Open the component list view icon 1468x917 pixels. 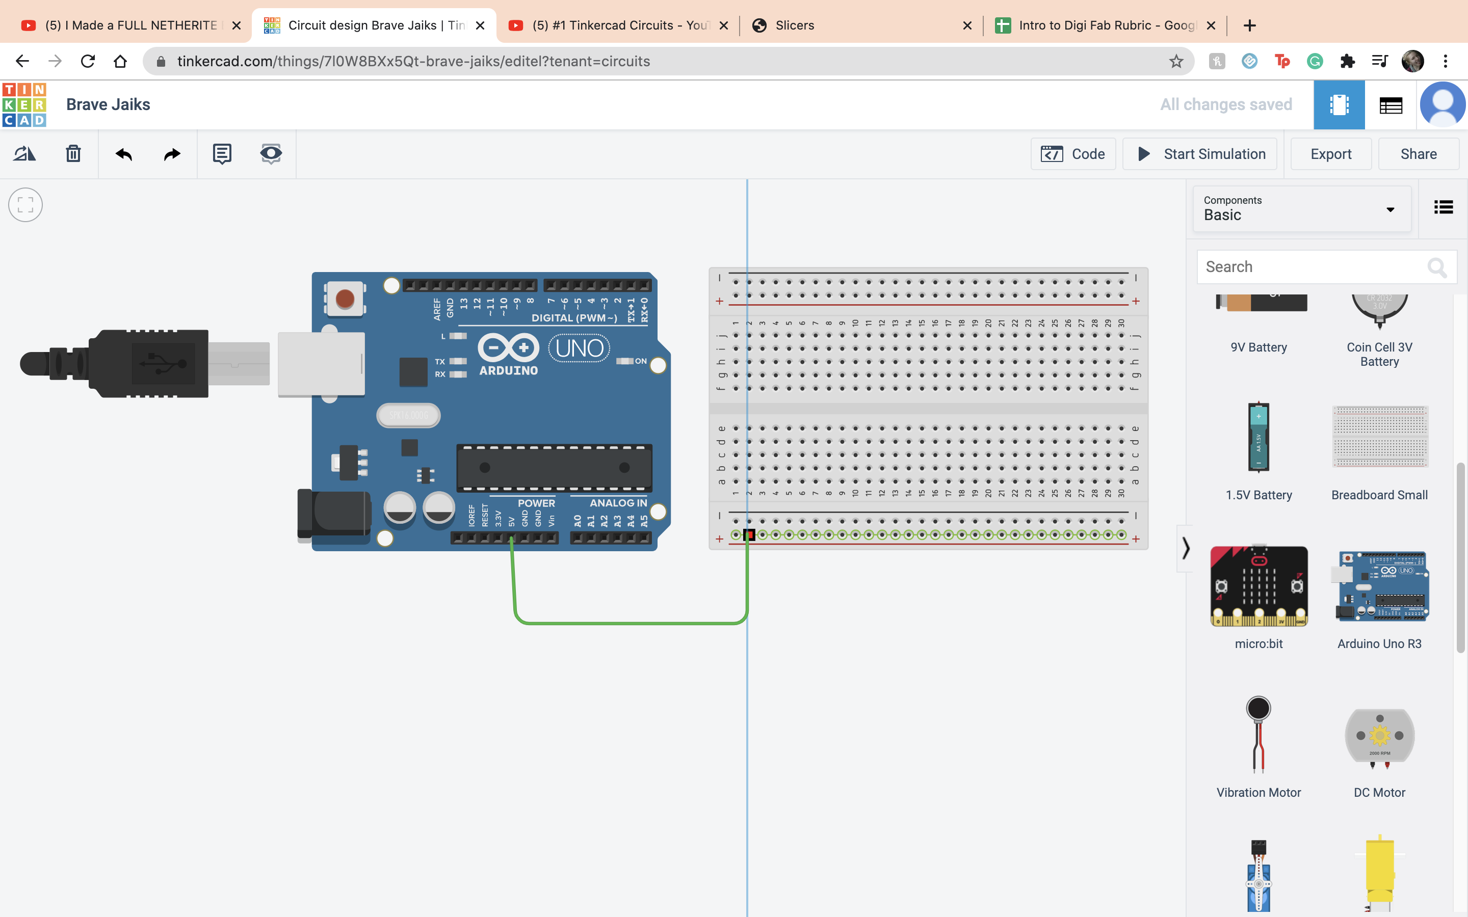point(1391,105)
